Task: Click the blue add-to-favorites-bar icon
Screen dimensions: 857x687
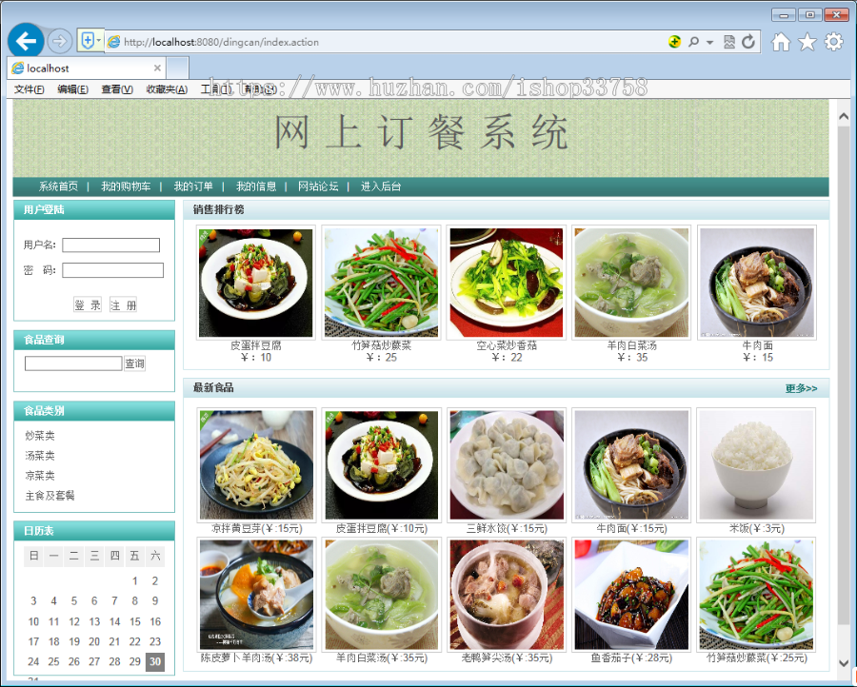Action: tap(90, 41)
